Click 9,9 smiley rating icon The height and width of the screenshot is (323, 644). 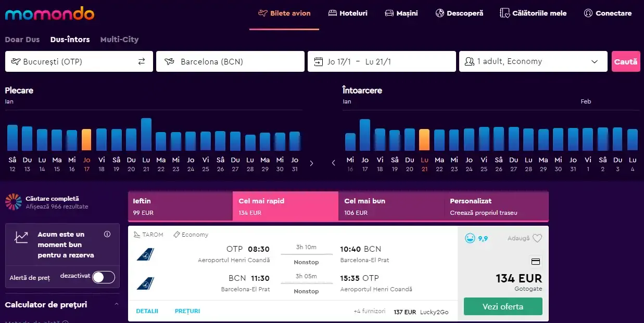click(x=470, y=238)
